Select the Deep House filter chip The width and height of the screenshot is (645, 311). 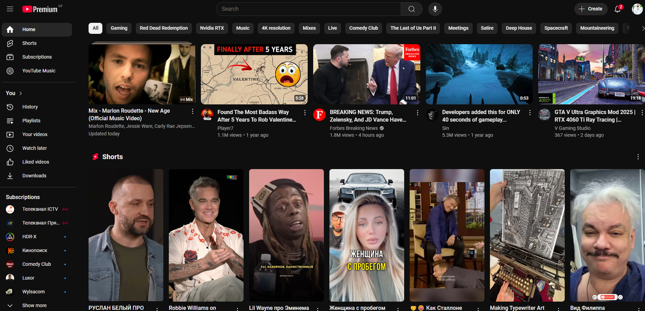point(519,28)
